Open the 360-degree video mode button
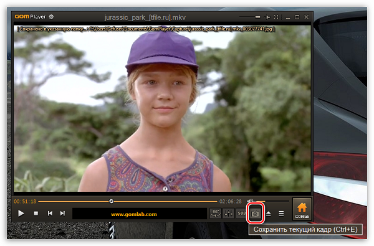 [x=216, y=214]
